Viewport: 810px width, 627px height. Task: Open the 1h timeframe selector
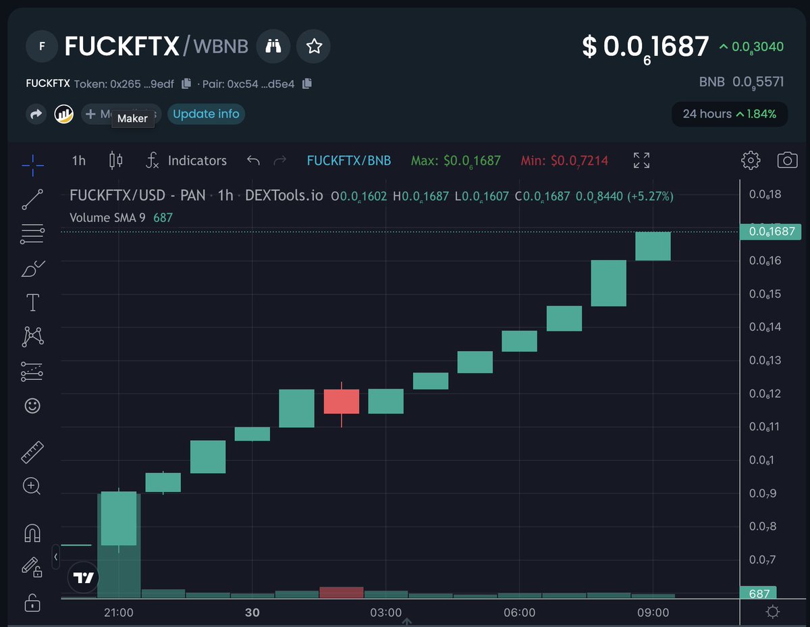click(x=78, y=160)
